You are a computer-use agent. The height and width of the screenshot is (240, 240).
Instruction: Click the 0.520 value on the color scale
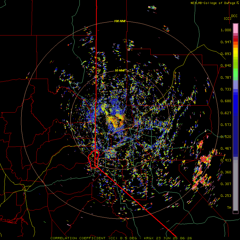click(226, 137)
